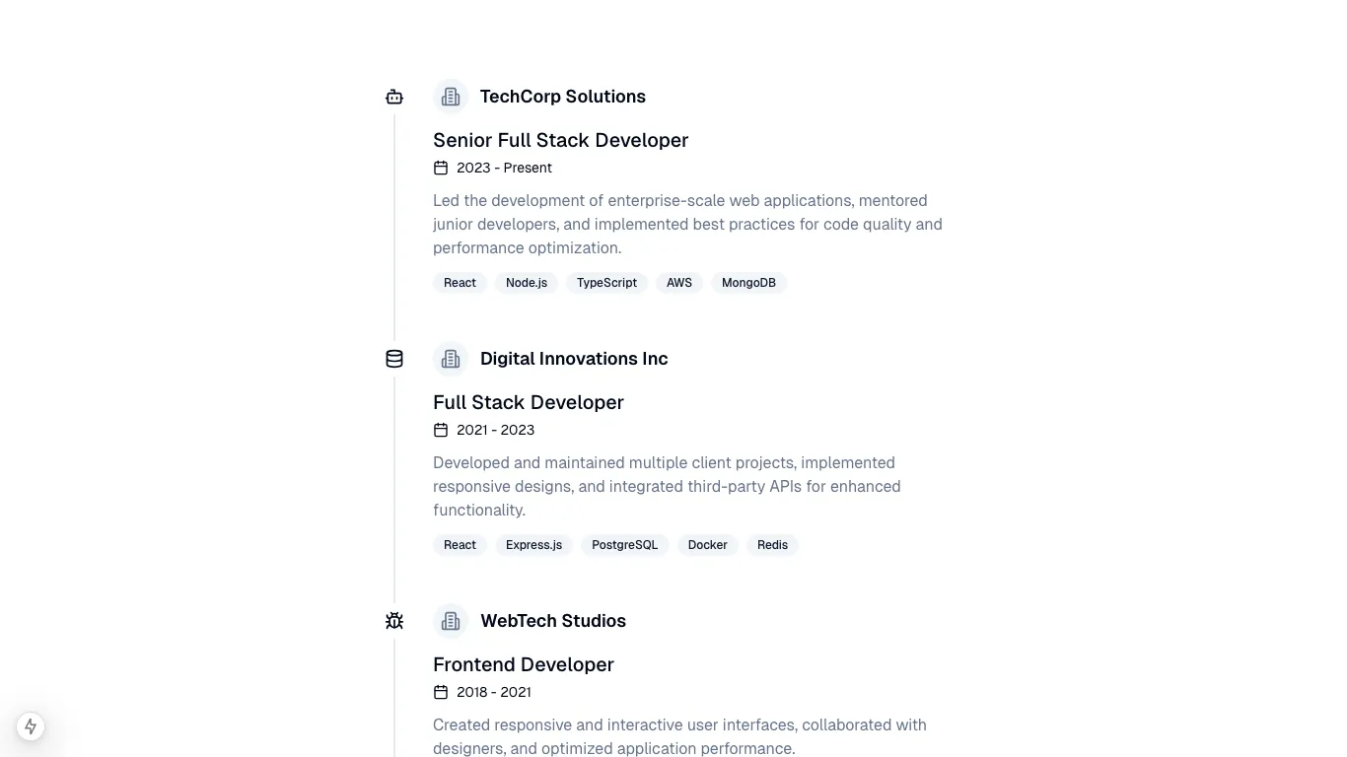Select the Docker skill badge

click(x=707, y=545)
